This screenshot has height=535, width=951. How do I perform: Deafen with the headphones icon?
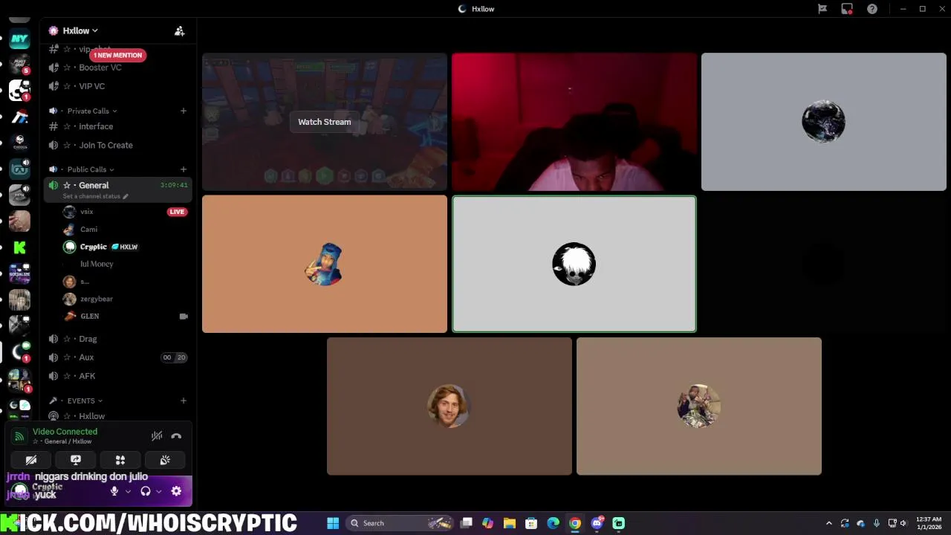click(x=146, y=491)
